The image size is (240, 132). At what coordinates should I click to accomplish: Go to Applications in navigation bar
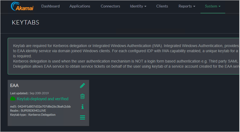coord(80,6)
